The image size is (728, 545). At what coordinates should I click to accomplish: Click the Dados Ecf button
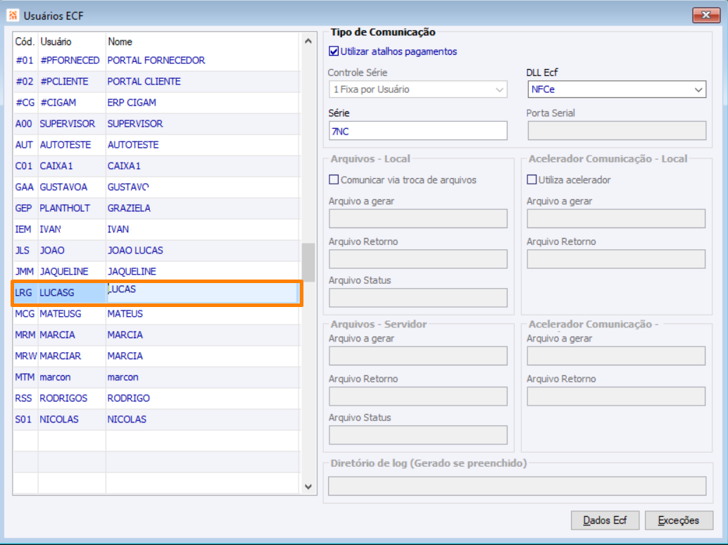605,520
